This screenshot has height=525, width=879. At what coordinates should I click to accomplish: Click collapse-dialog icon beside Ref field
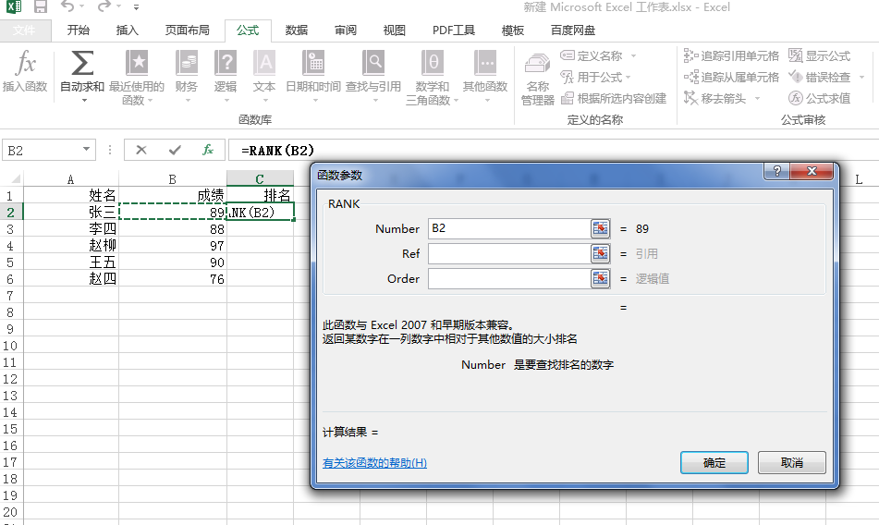pyautogui.click(x=601, y=253)
